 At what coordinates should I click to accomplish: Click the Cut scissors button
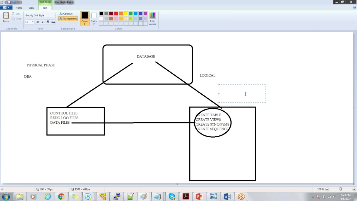point(16,13)
